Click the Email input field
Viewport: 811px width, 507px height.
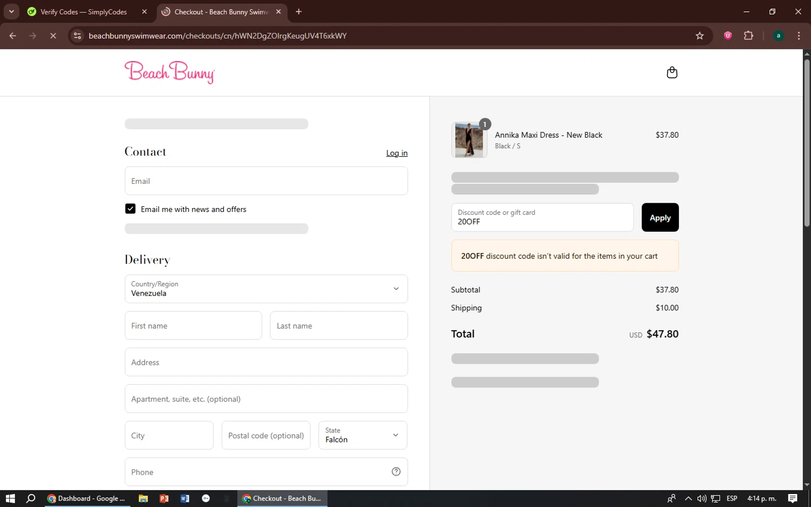point(266,181)
